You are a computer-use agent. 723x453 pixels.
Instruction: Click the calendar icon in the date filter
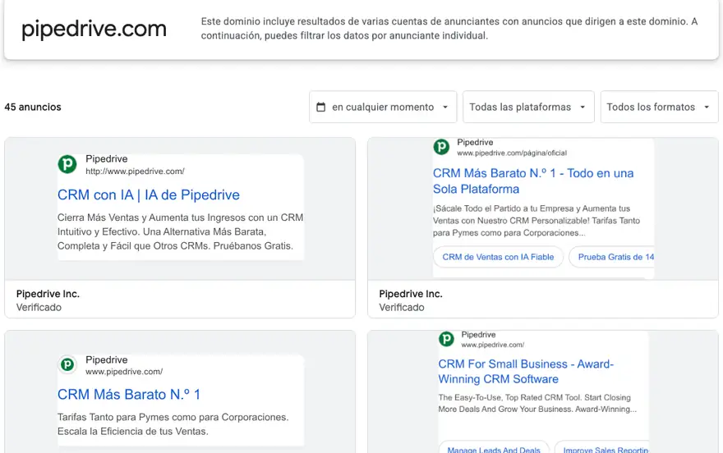tap(321, 107)
